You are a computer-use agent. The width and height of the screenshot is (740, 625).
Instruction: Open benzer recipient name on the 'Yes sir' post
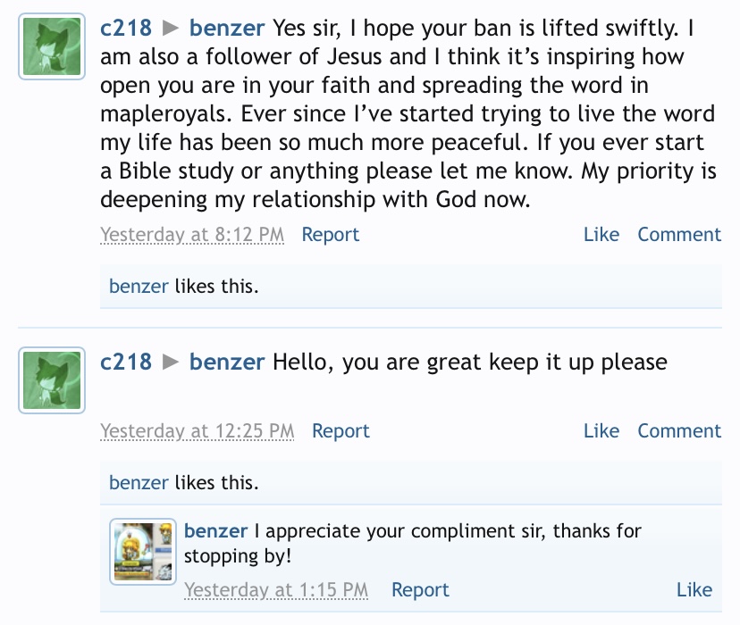[x=227, y=29]
